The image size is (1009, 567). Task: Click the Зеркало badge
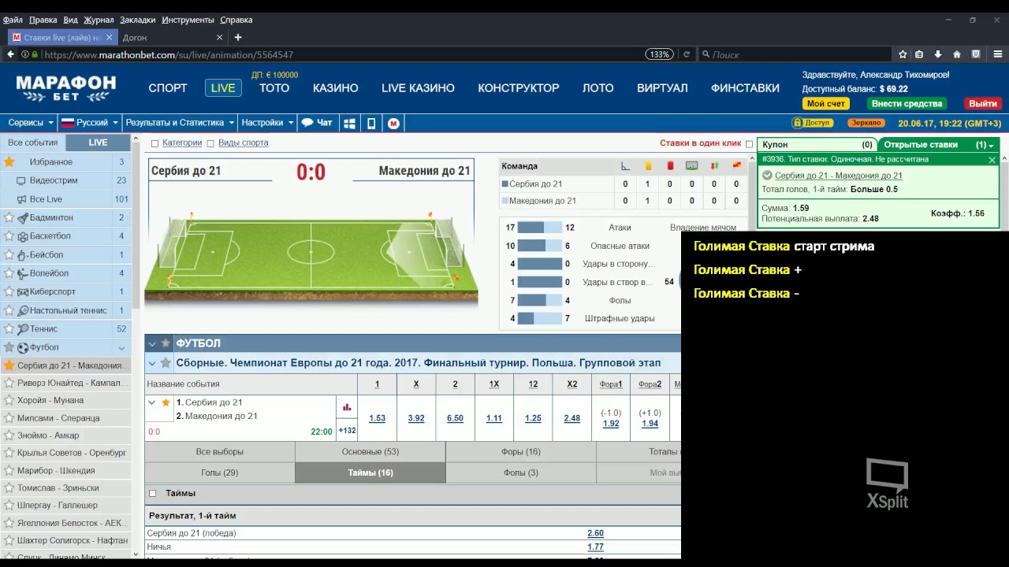[866, 123]
